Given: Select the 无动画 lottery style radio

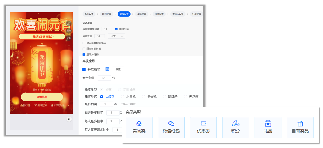Looking at the screenshot, I should point(186,97).
